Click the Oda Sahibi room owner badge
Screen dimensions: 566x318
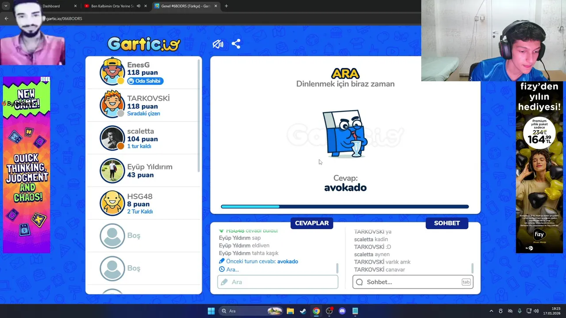pos(145,81)
